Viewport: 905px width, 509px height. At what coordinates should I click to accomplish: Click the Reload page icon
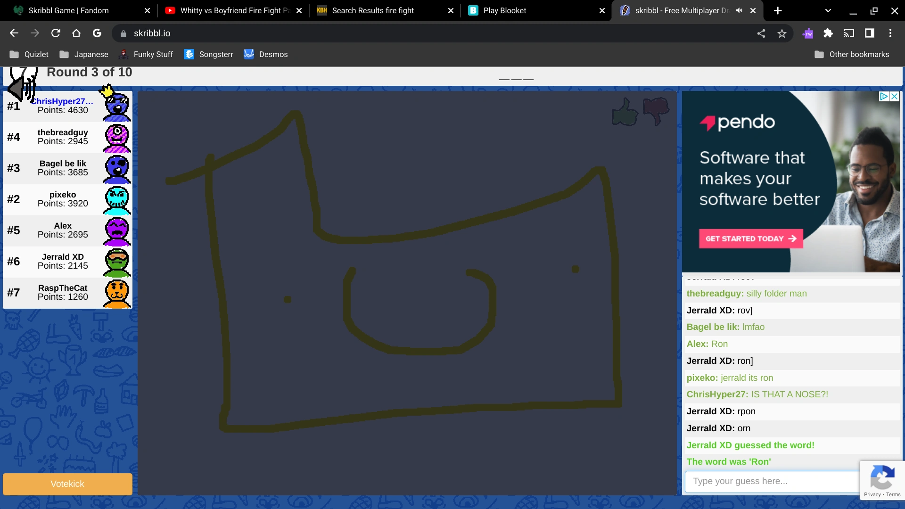tap(56, 33)
